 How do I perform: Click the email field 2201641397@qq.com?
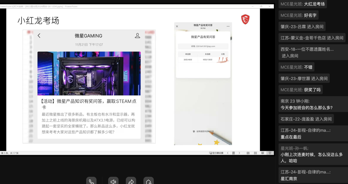pyautogui.click(x=203, y=46)
